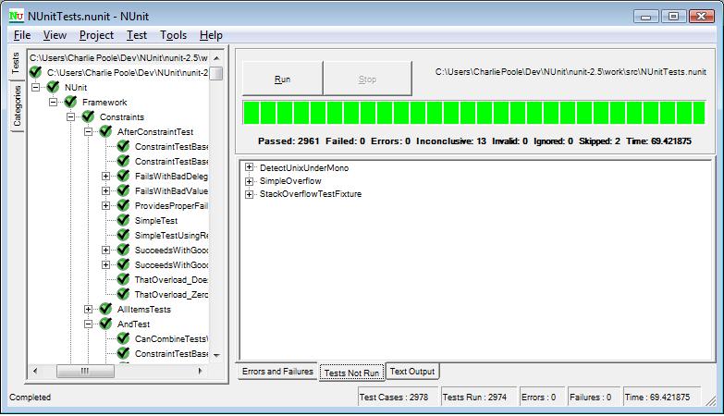Select the AllItemsTests tree row
The image size is (724, 416).
coord(144,309)
